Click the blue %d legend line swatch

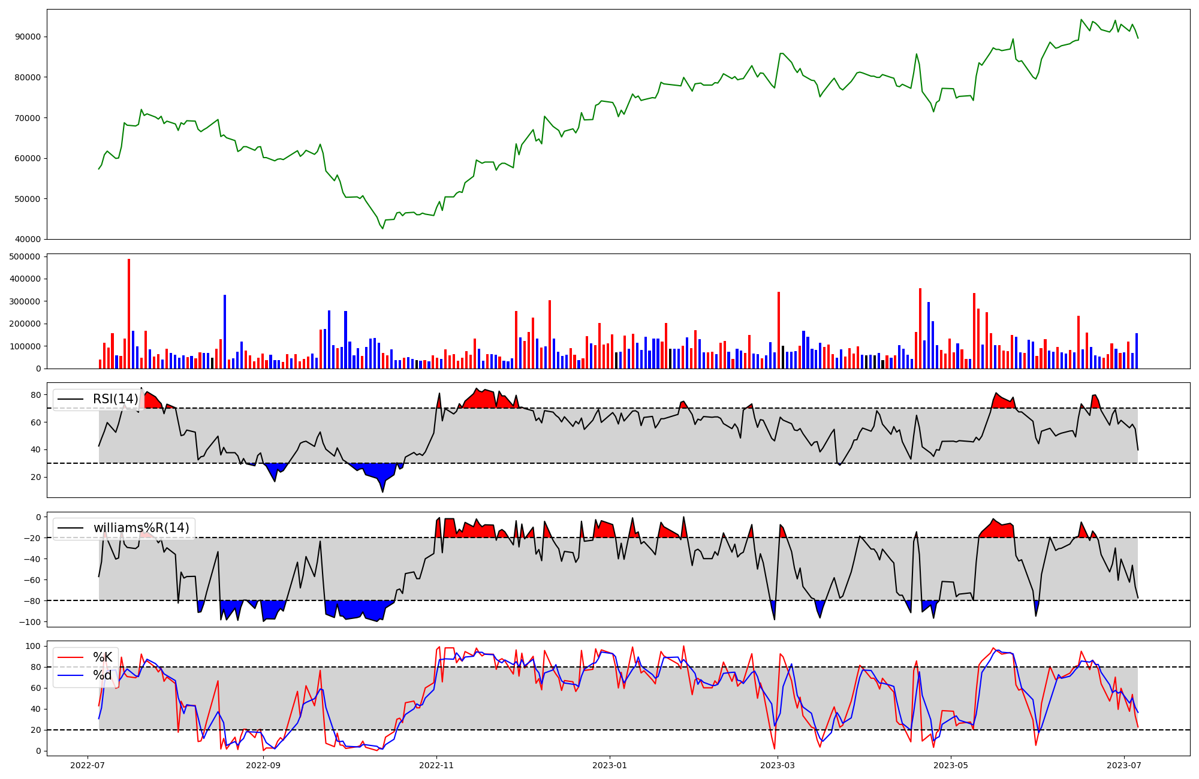coord(70,675)
